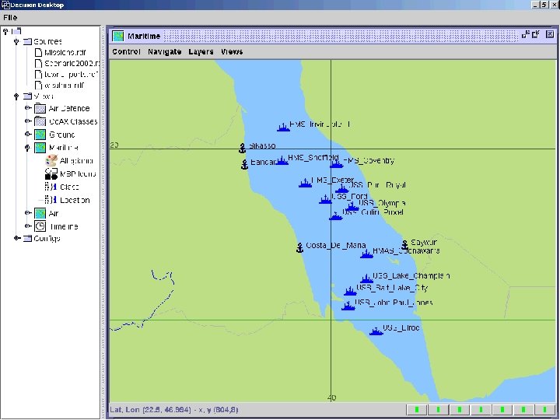The width and height of the screenshot is (560, 420).
Task: Click the USS_Salt_Lake_City ship icon
Action: [350, 291]
